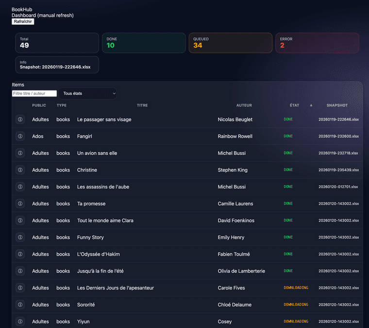Image resolution: width=369 pixels, height=328 pixels.
Task: Click info icon for L'Odyssée d'Hakim
Action: tap(20, 254)
